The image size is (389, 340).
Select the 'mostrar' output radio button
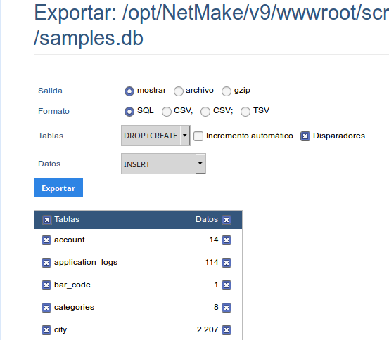(x=129, y=91)
